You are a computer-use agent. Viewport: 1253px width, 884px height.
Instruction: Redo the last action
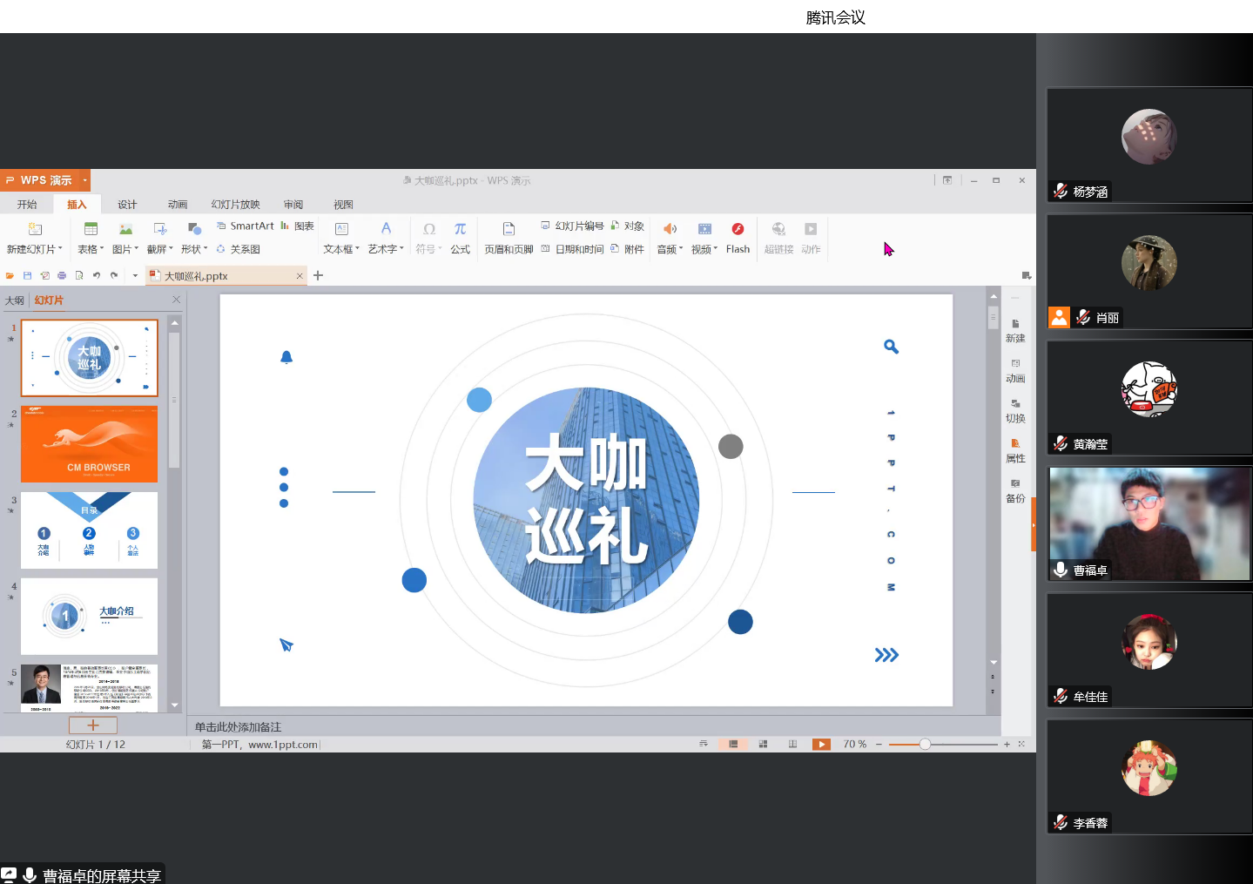[x=114, y=276]
